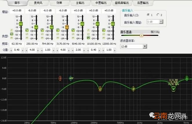
Task: Choose LS type for 794.00 Hz band
Action: point(42,34)
